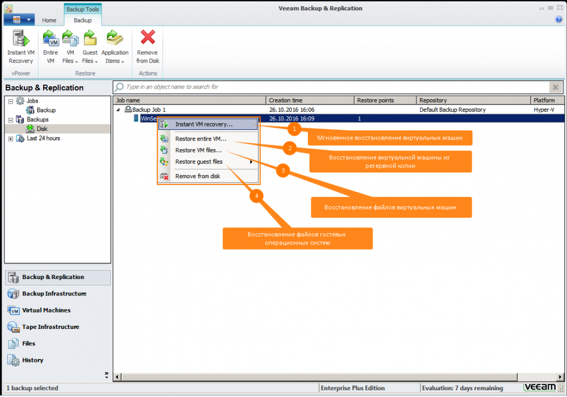Image resolution: width=567 pixels, height=397 pixels.
Task: Open the Files view
Action: [57, 344]
